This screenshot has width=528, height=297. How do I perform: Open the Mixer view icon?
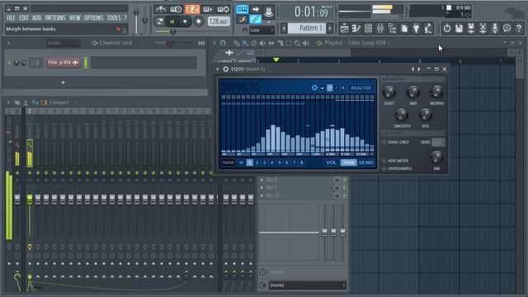point(380,29)
